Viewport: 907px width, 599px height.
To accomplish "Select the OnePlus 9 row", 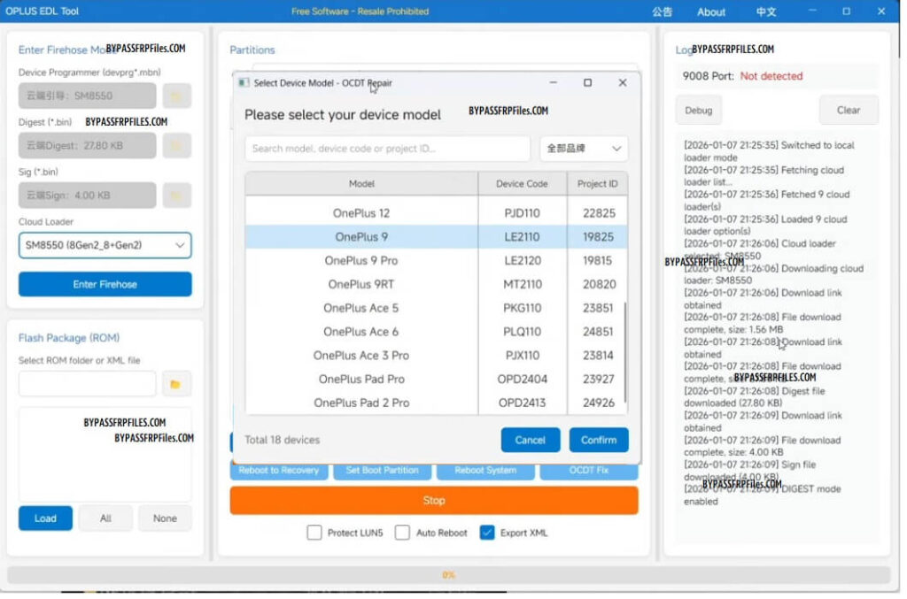I will click(436, 237).
